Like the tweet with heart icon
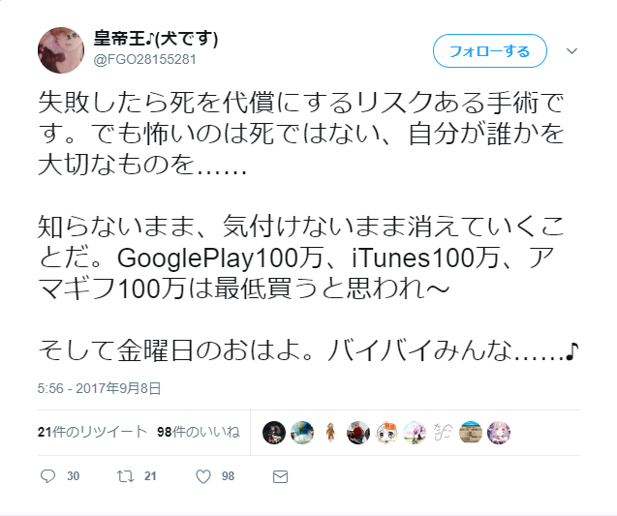The height and width of the screenshot is (516, 617). (x=203, y=476)
